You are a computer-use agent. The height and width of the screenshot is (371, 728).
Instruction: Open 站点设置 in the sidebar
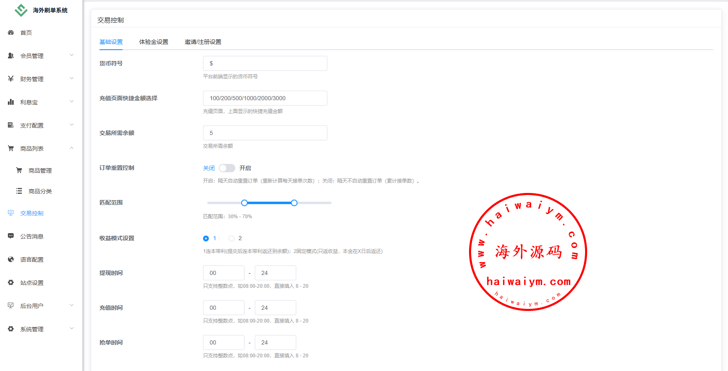point(32,283)
